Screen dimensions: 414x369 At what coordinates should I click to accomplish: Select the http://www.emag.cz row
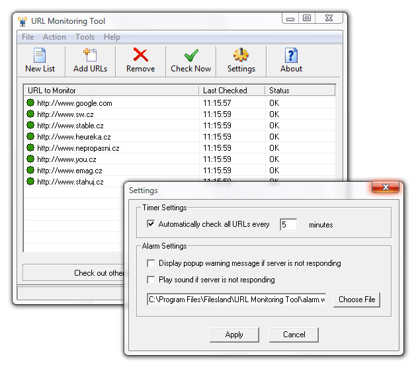(x=180, y=171)
